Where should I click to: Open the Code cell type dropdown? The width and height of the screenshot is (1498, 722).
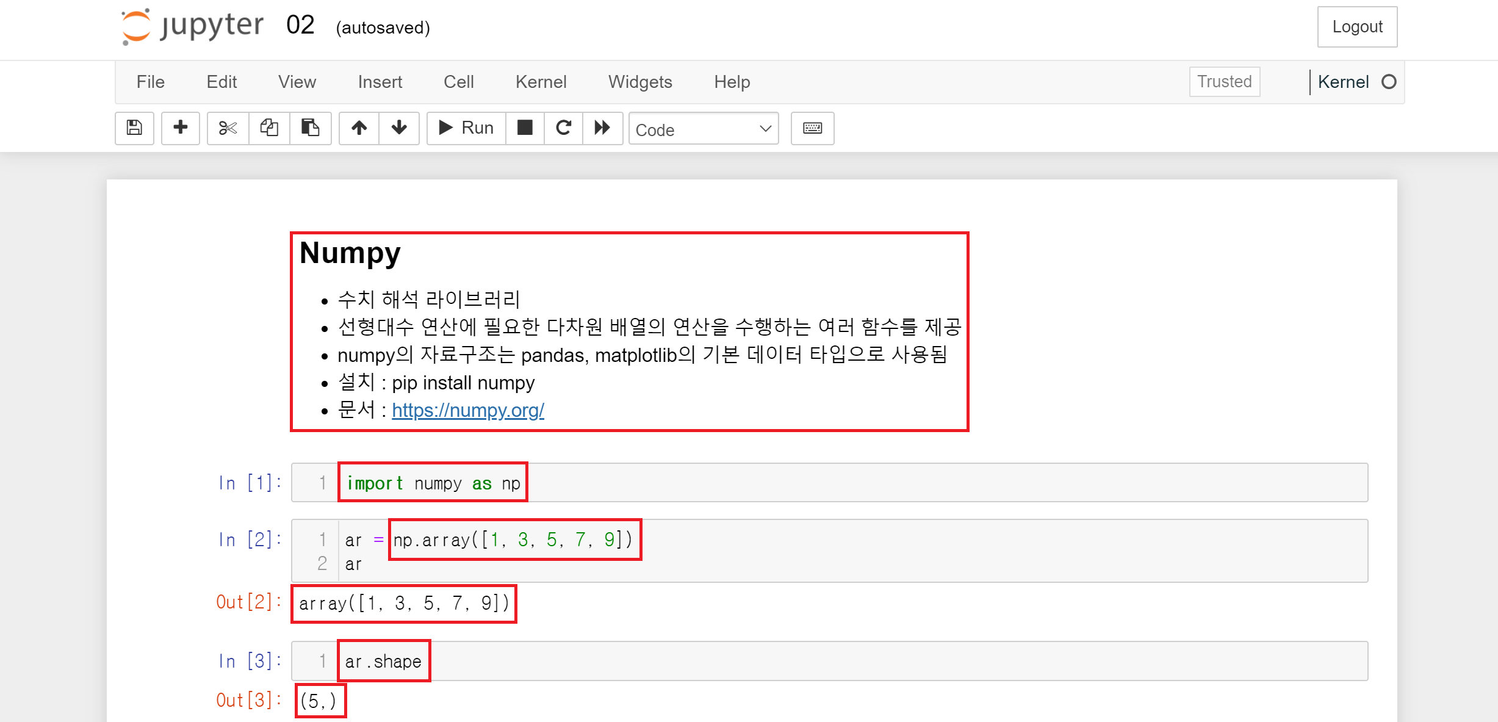[703, 129]
